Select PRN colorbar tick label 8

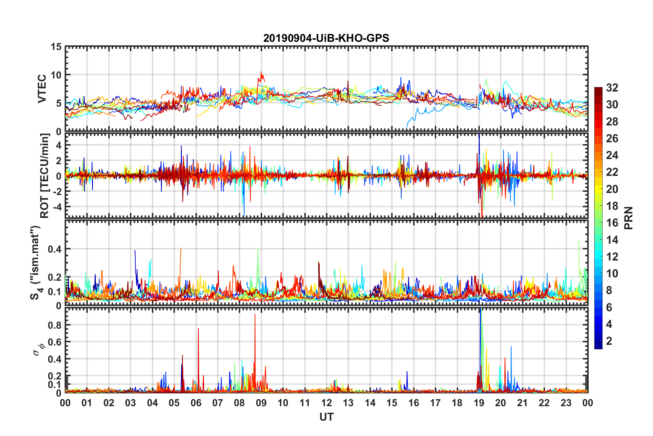pos(609,290)
